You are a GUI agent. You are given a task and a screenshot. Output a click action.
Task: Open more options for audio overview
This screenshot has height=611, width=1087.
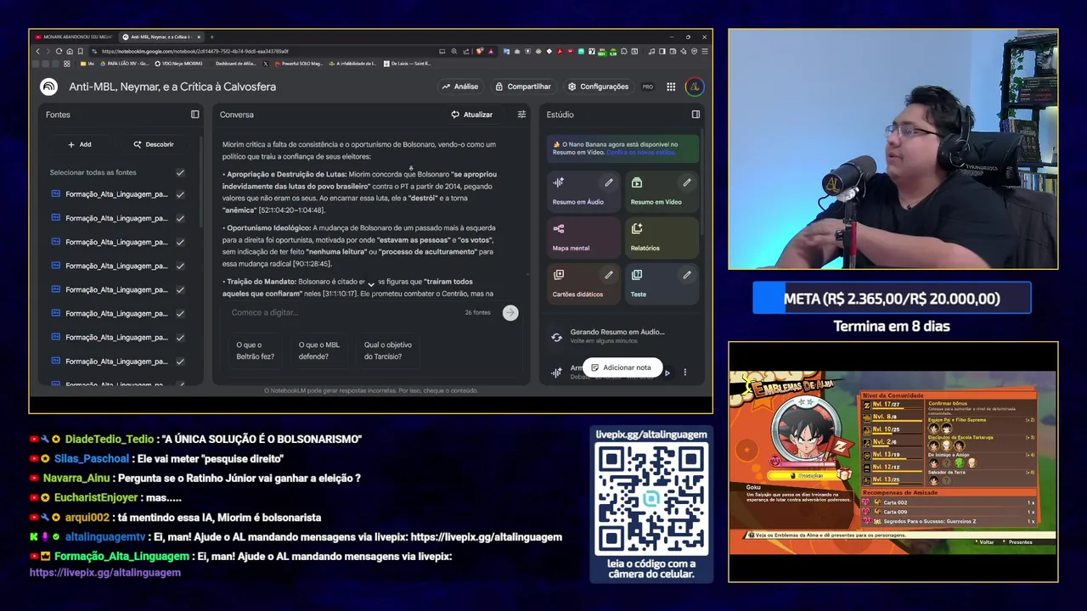[x=684, y=373]
